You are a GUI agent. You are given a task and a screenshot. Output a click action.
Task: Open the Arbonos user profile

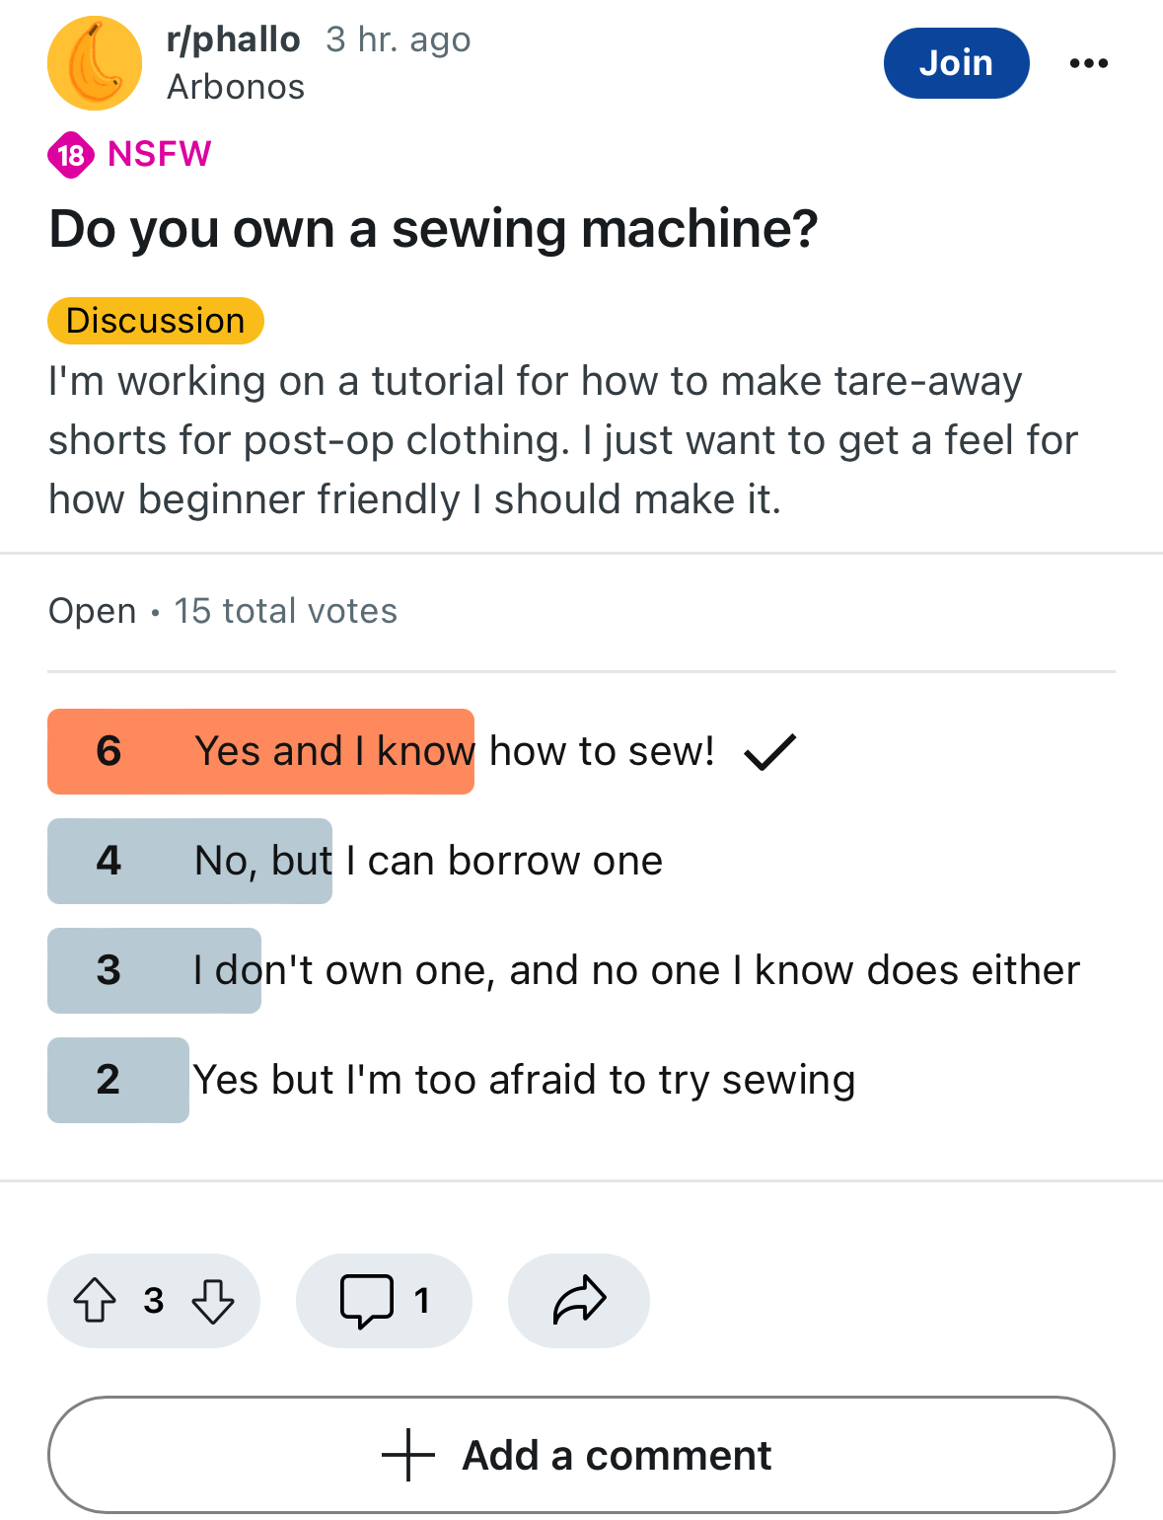pyautogui.click(x=236, y=87)
